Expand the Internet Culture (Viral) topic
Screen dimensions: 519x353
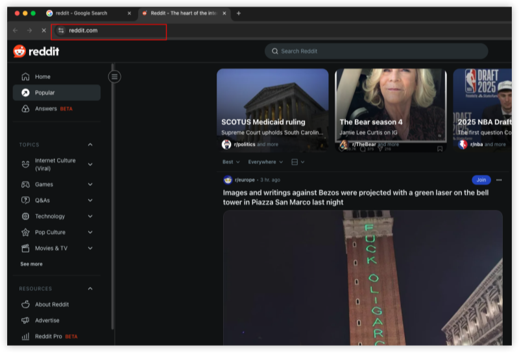pyautogui.click(x=90, y=165)
